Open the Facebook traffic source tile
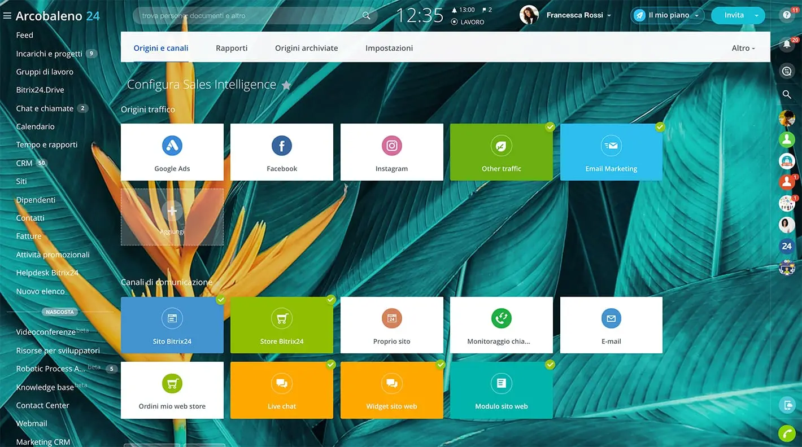 (x=282, y=152)
